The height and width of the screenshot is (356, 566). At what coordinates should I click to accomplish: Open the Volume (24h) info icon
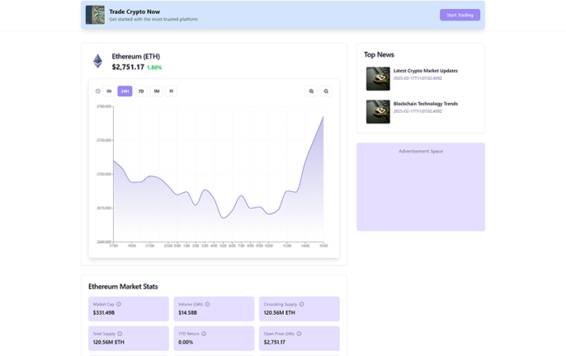point(208,304)
